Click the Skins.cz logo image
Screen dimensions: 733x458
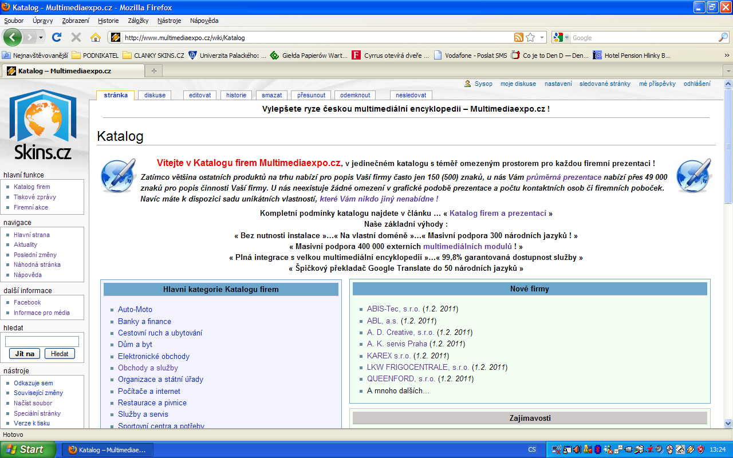(43, 125)
